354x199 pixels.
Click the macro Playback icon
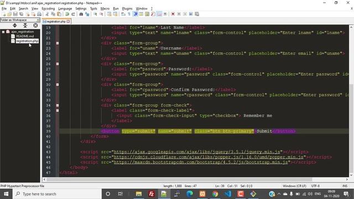point(185,14)
